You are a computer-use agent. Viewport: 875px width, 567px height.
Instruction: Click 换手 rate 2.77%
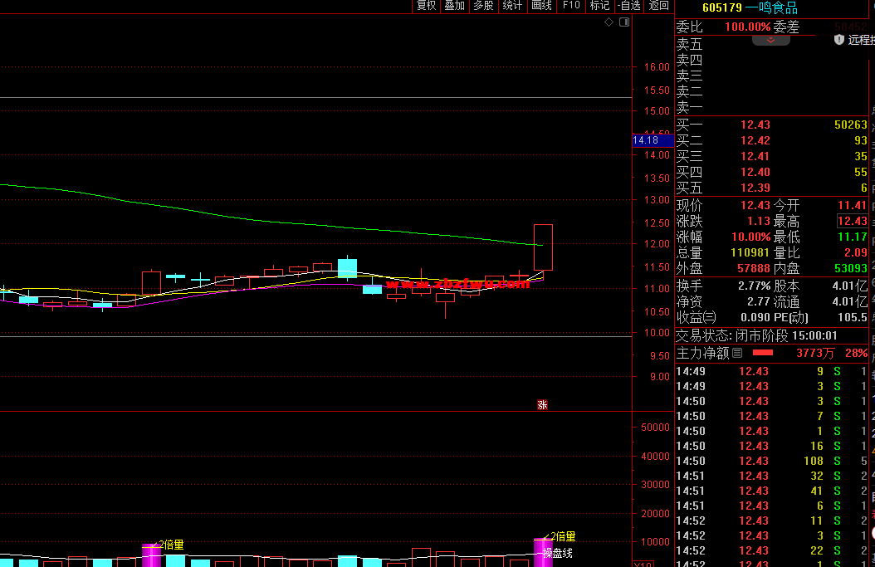754,286
